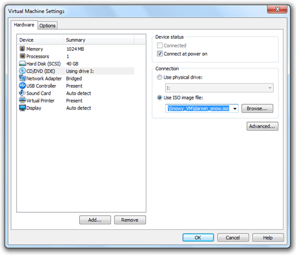
Task: Select the Processors chip icon
Action: coord(22,56)
